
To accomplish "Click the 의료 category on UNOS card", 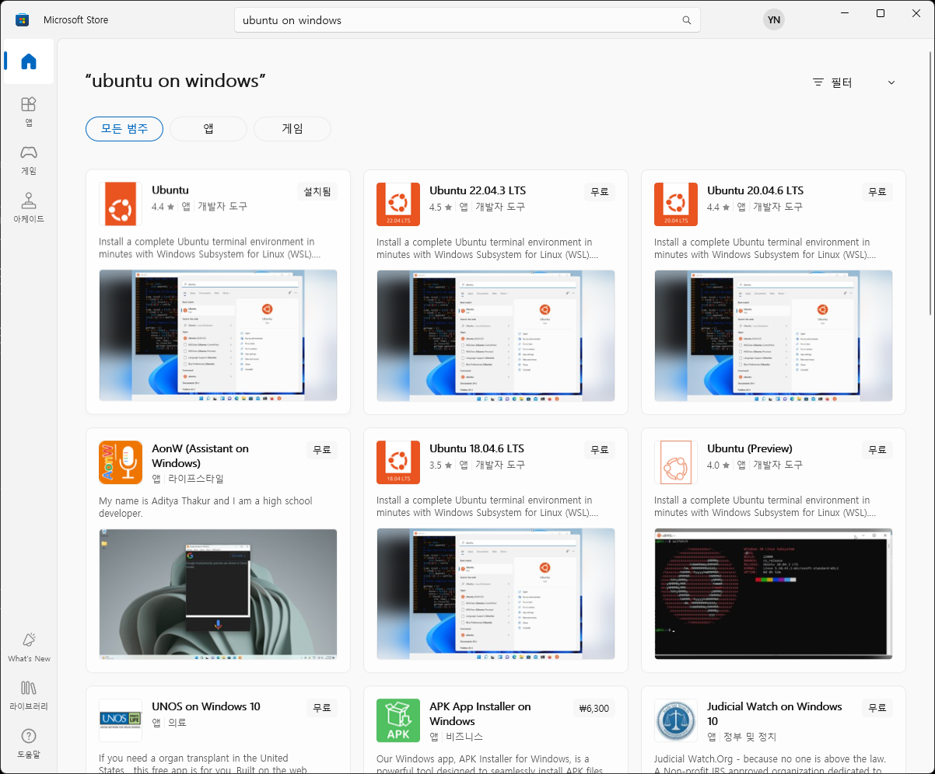I will point(178,722).
